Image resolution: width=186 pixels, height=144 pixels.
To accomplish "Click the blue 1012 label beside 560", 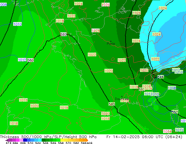I will pos(22,60).
